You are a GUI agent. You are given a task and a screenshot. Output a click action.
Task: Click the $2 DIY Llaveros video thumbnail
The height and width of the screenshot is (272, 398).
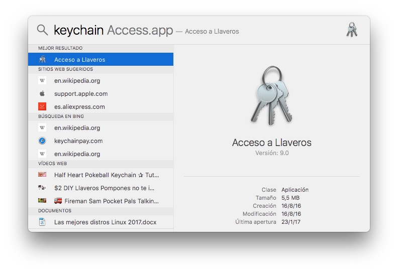[42, 188]
